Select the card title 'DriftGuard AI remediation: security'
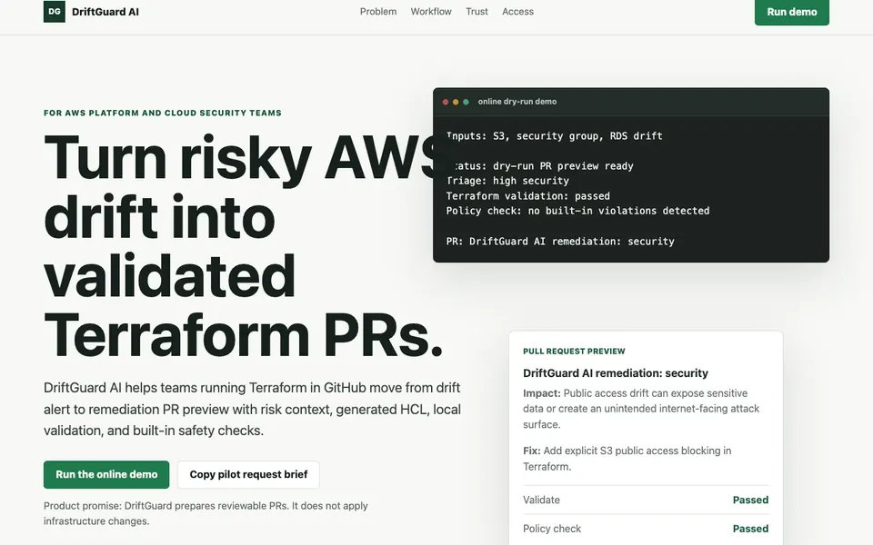The width and height of the screenshot is (873, 545). coord(616,373)
